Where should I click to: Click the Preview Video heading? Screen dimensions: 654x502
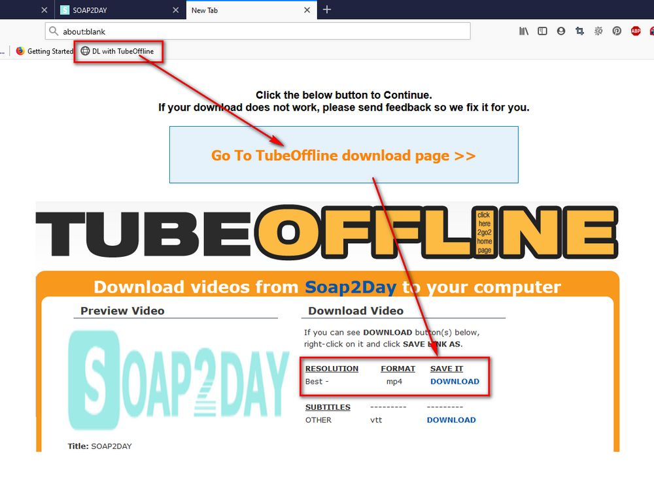[x=122, y=310]
